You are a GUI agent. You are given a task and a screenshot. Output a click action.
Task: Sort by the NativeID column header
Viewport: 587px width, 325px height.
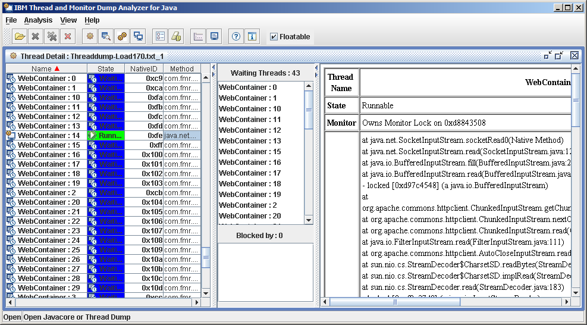pyautogui.click(x=144, y=68)
